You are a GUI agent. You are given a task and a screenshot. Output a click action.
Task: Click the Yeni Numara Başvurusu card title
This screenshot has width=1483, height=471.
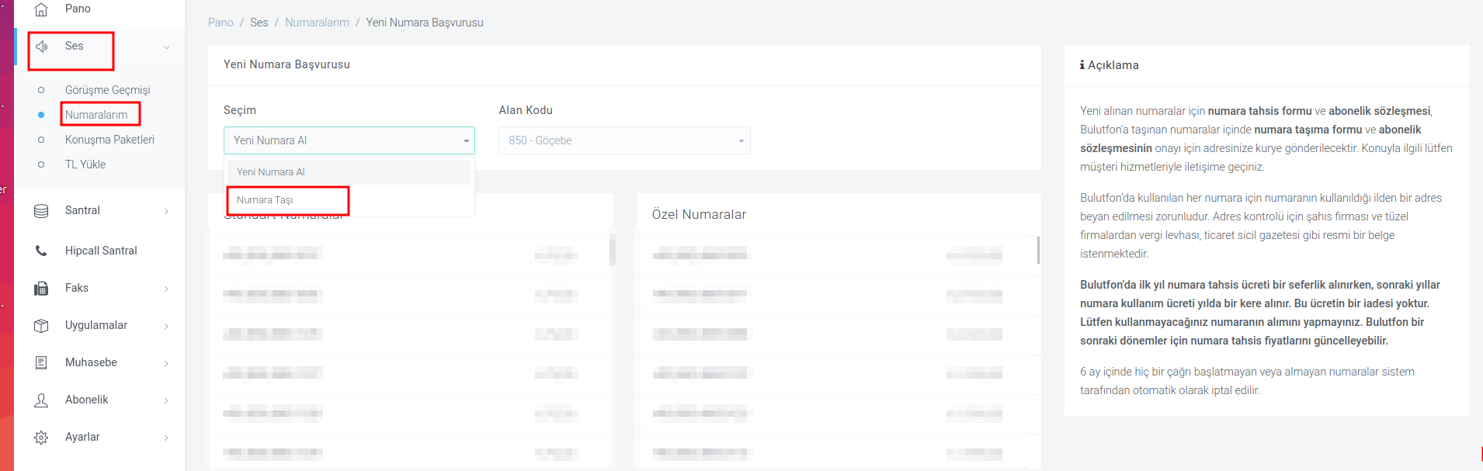[x=287, y=64]
